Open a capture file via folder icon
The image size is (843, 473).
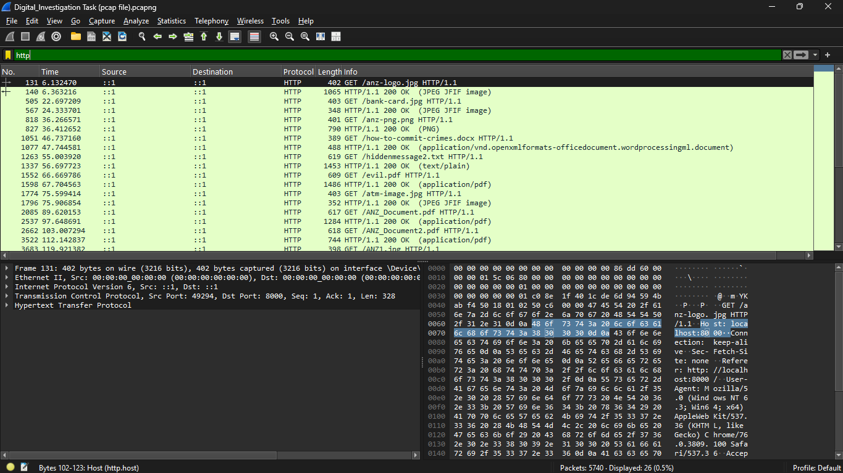coord(76,37)
